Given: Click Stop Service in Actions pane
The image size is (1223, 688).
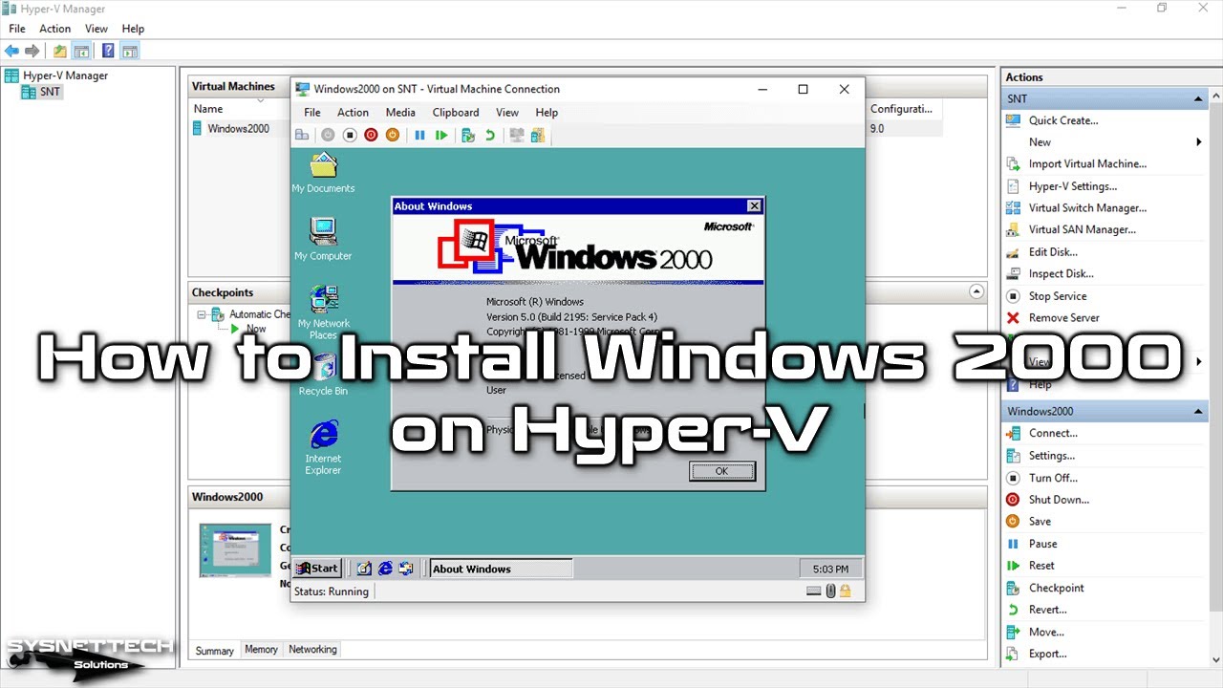Looking at the screenshot, I should 1057,296.
